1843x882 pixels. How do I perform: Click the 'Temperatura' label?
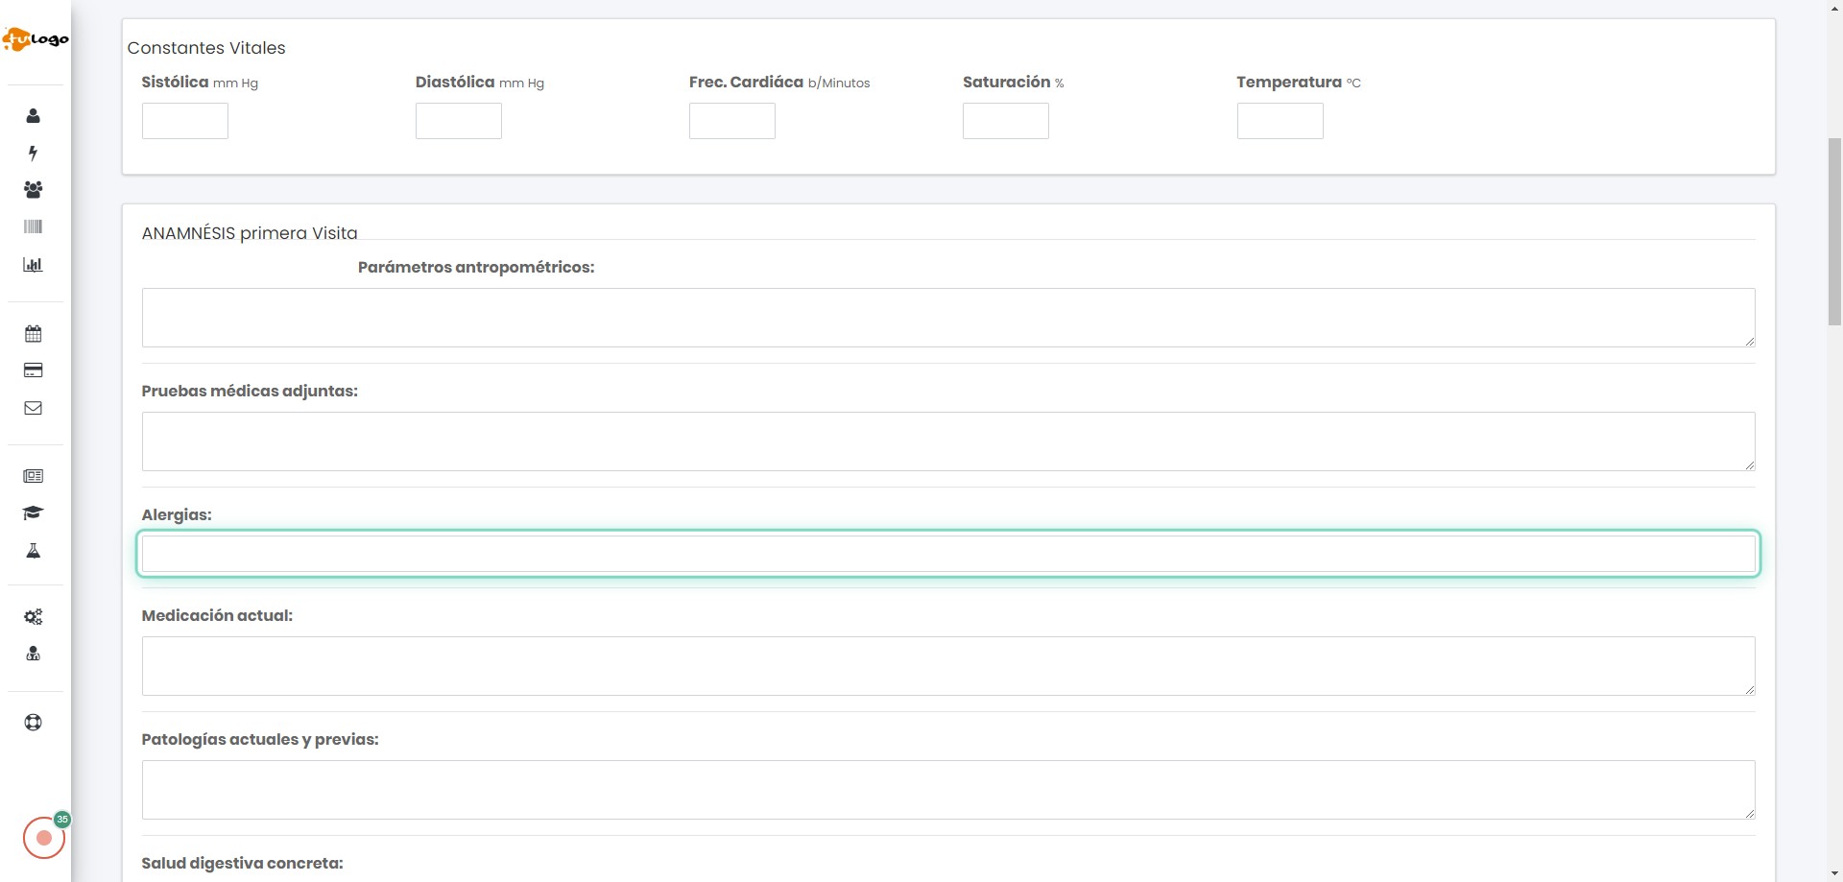click(1289, 83)
